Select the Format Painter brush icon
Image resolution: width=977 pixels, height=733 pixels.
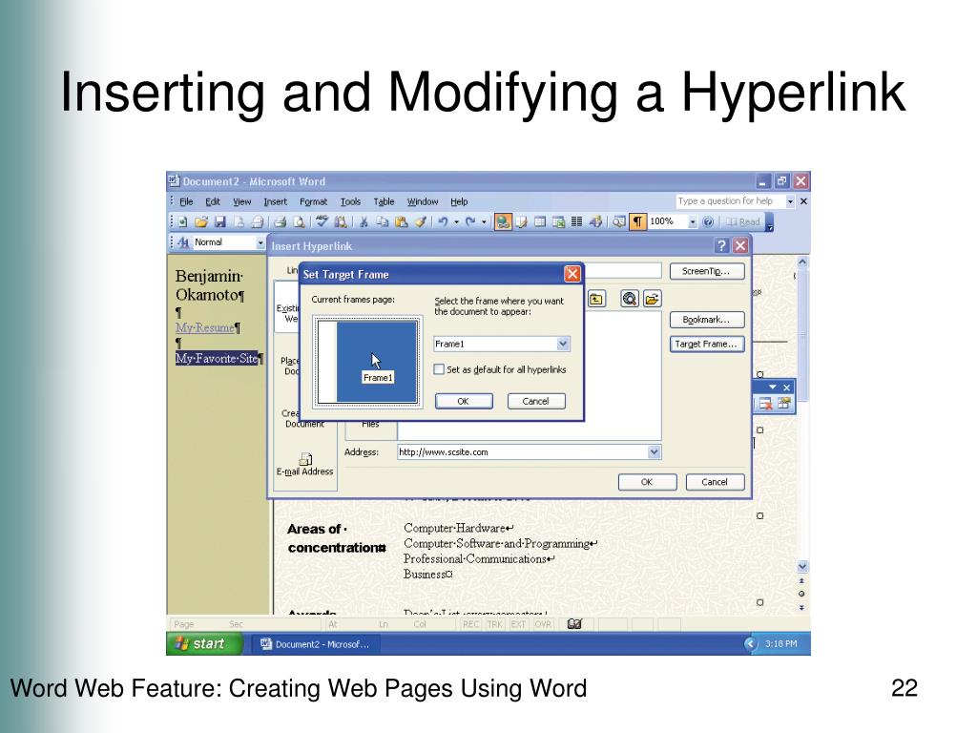pyautogui.click(x=420, y=221)
